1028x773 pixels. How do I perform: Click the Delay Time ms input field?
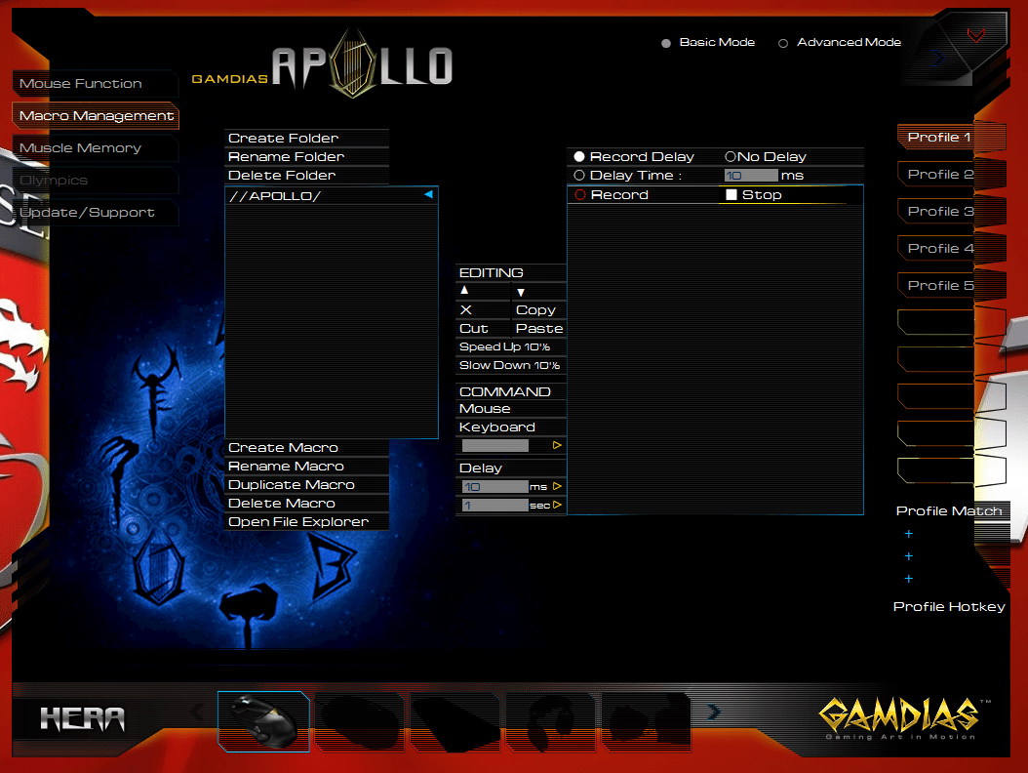(751, 176)
